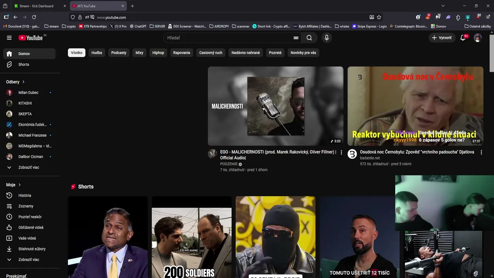Expand Zobraziť viac under subscriptions
Viewport: 494px width, 278px height.
29,167
